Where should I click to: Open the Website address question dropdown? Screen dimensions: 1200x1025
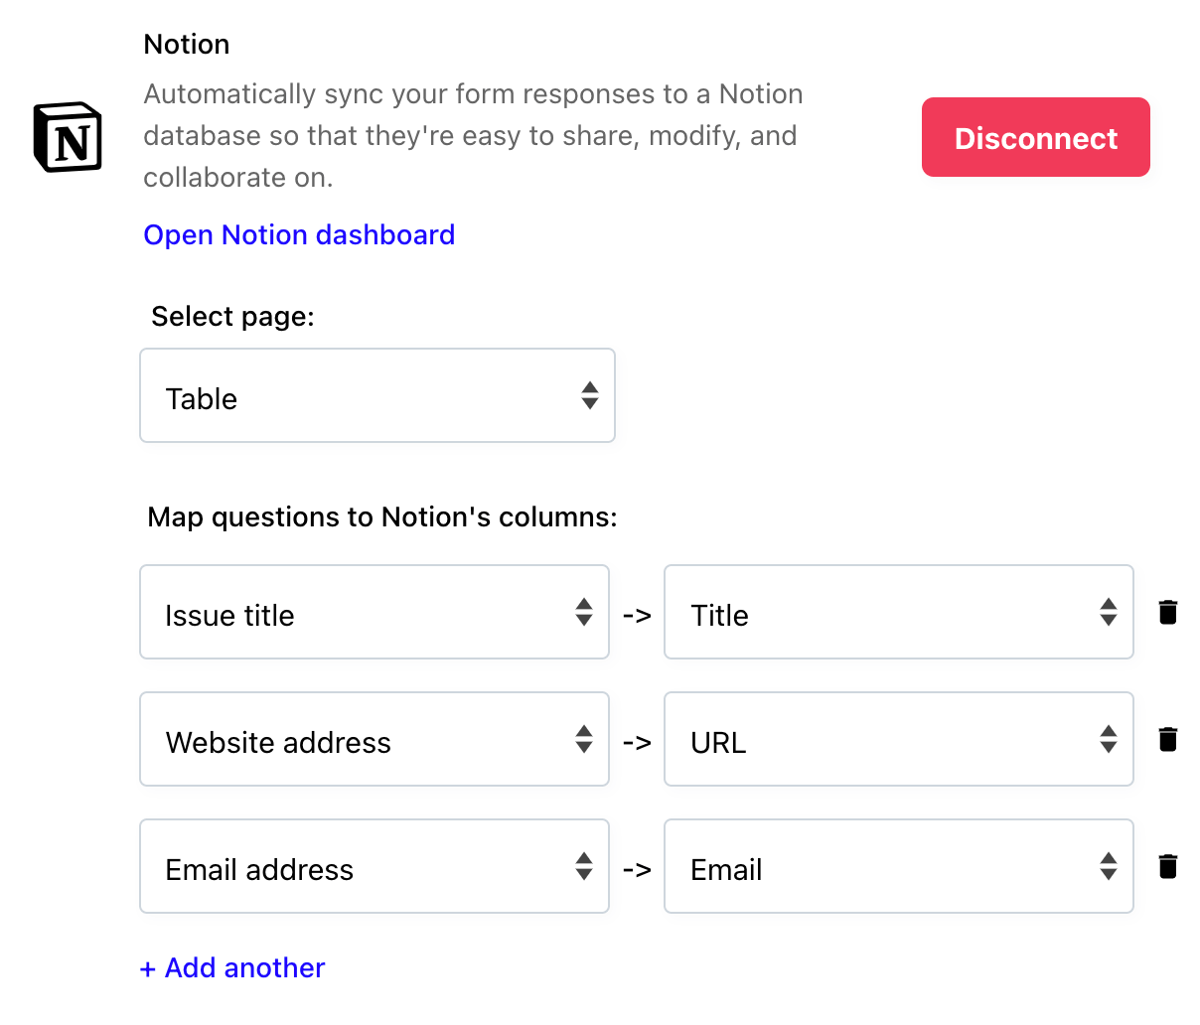(375, 739)
